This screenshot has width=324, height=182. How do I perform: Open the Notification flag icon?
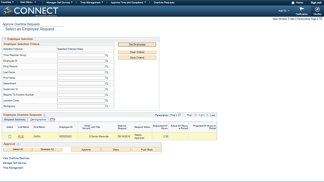pos(302,9)
